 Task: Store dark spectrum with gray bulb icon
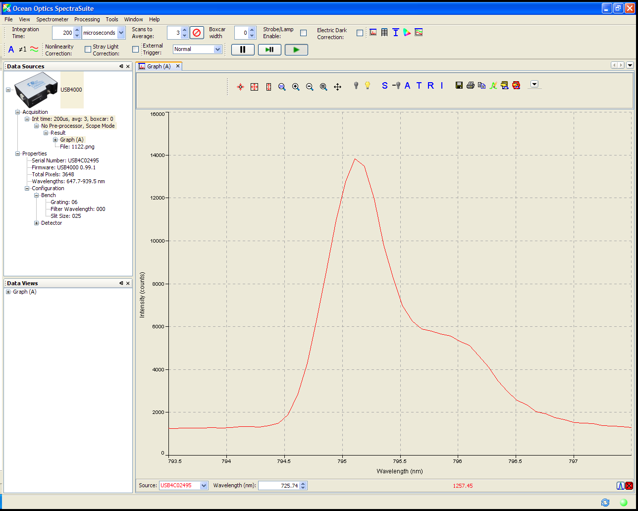pyautogui.click(x=356, y=85)
